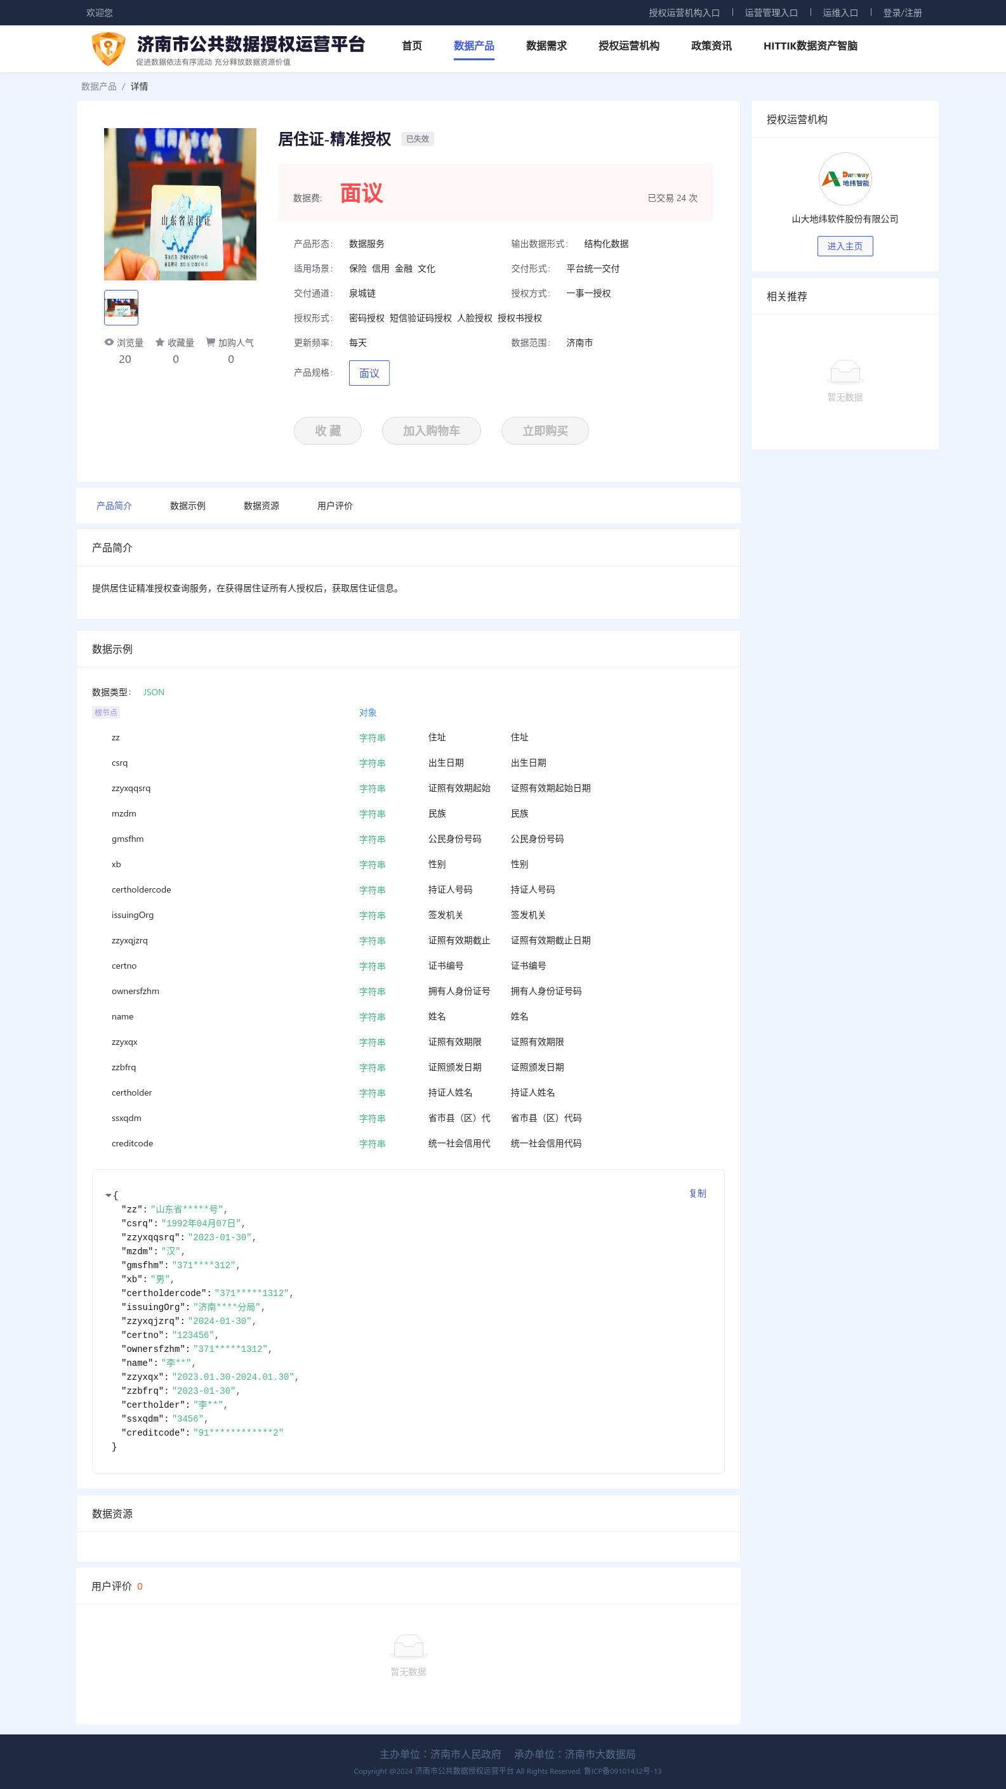Click the platform shield logo icon

coord(109,49)
